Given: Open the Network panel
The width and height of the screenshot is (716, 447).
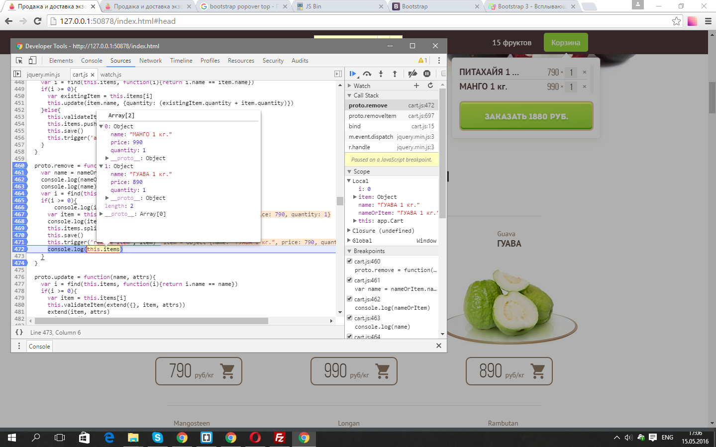Looking at the screenshot, I should click(151, 61).
